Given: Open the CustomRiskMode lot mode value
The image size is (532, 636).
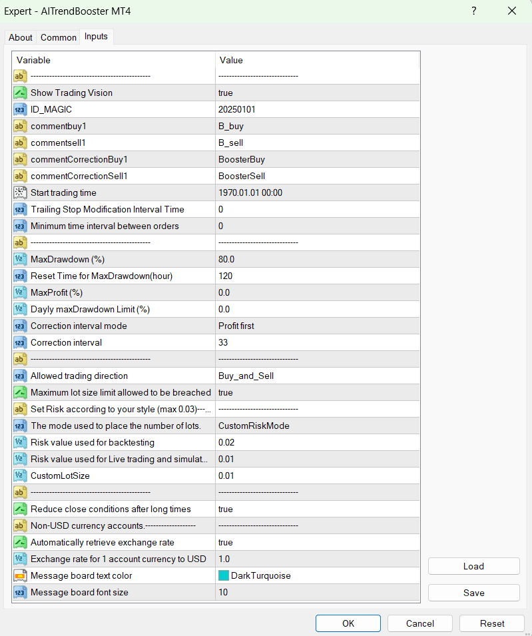Looking at the screenshot, I should pos(318,426).
